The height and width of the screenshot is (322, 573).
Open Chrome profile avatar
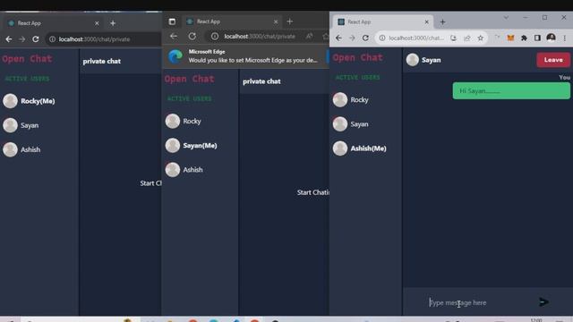(552, 38)
